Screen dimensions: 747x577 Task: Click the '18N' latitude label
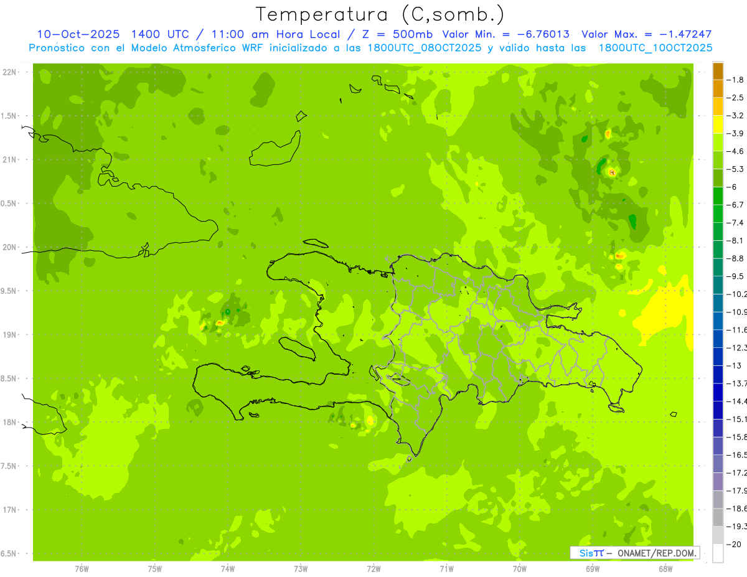click(9, 423)
